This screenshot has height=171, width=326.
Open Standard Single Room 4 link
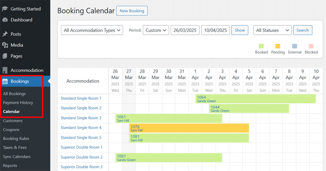point(81,128)
